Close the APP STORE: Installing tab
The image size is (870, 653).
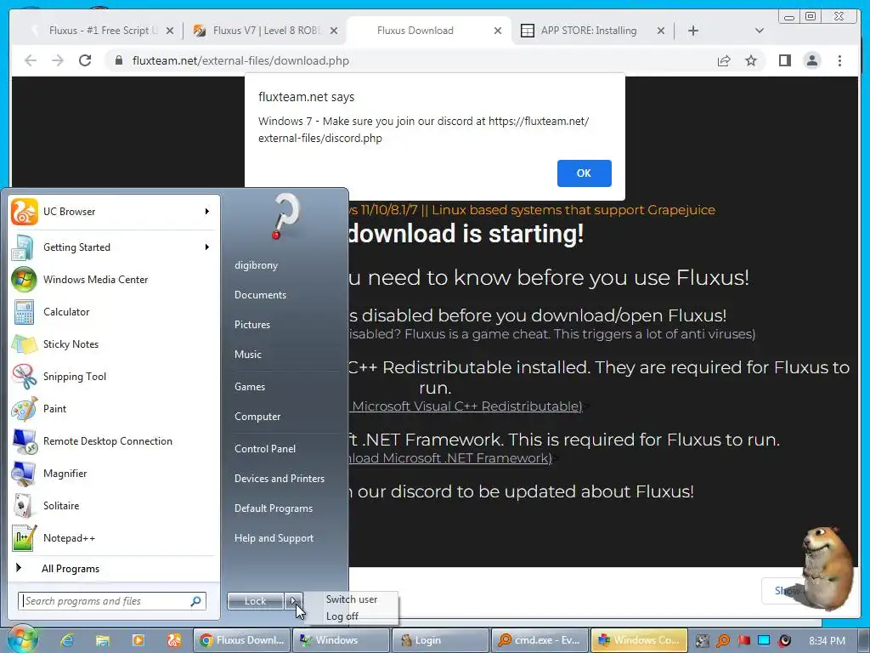[661, 31]
